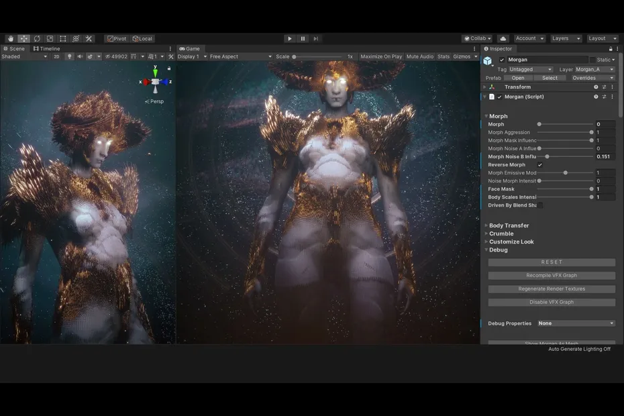624x416 pixels.
Task: Open the Free Aspect dropdown
Action: tap(241, 56)
